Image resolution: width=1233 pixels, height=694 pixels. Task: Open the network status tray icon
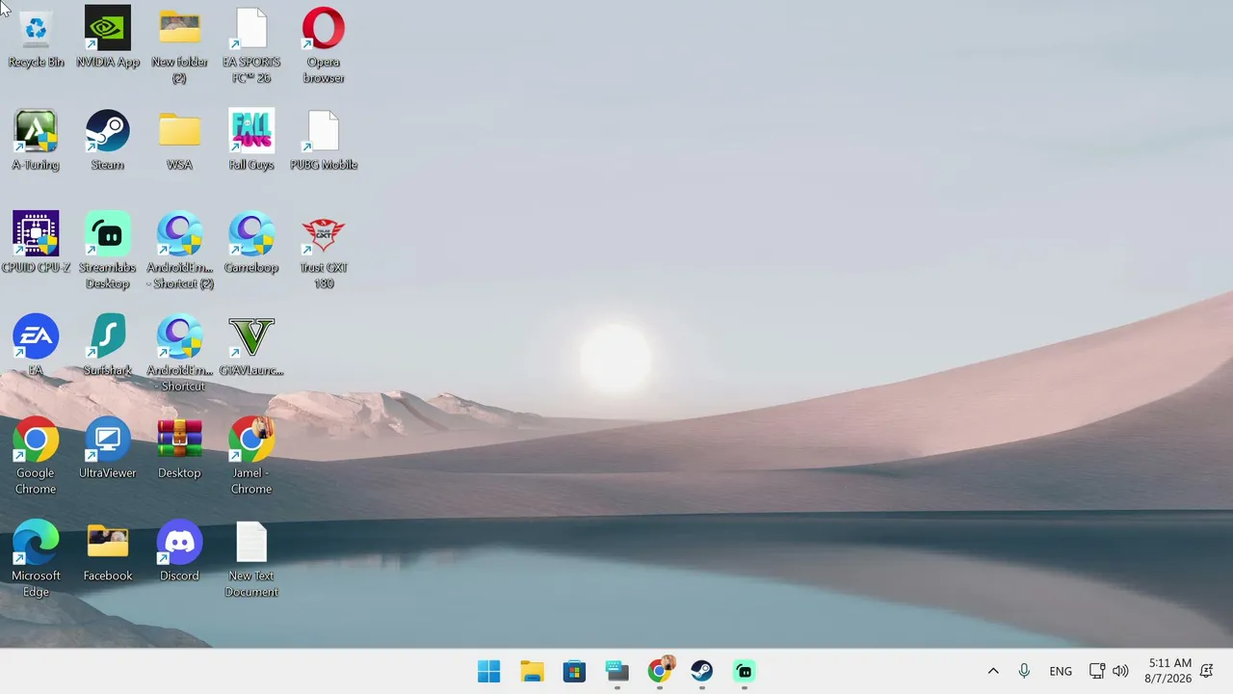[1096, 671]
